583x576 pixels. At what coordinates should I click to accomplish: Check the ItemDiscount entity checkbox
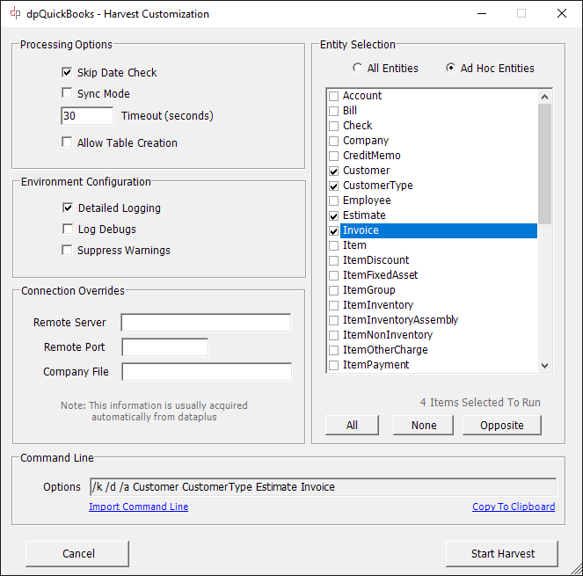tap(334, 260)
